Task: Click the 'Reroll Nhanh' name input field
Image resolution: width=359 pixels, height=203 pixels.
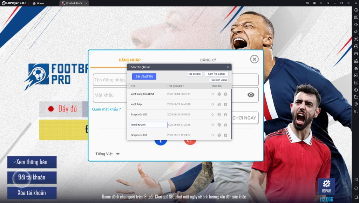Action: [x=148, y=124]
